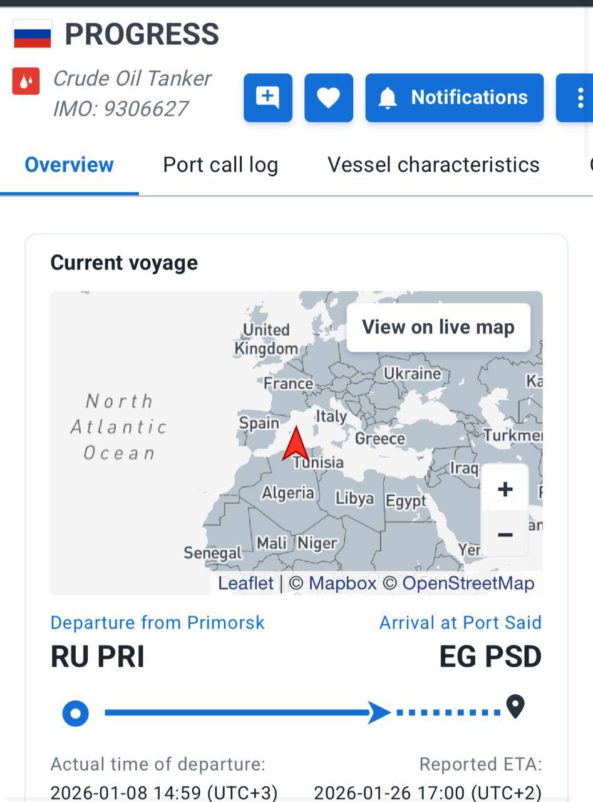Click the Russian flag icon
Image resolution: width=593 pixels, height=802 pixels.
tap(32, 34)
